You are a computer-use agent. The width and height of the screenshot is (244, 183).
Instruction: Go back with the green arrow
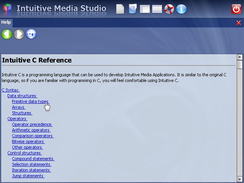(x=7, y=34)
